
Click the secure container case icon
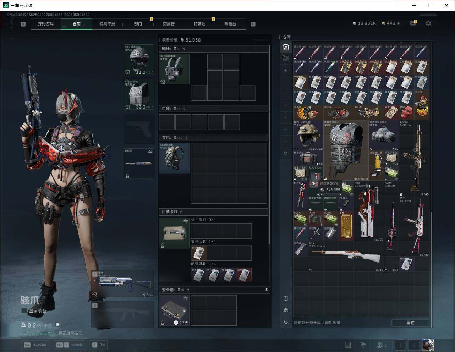click(174, 310)
